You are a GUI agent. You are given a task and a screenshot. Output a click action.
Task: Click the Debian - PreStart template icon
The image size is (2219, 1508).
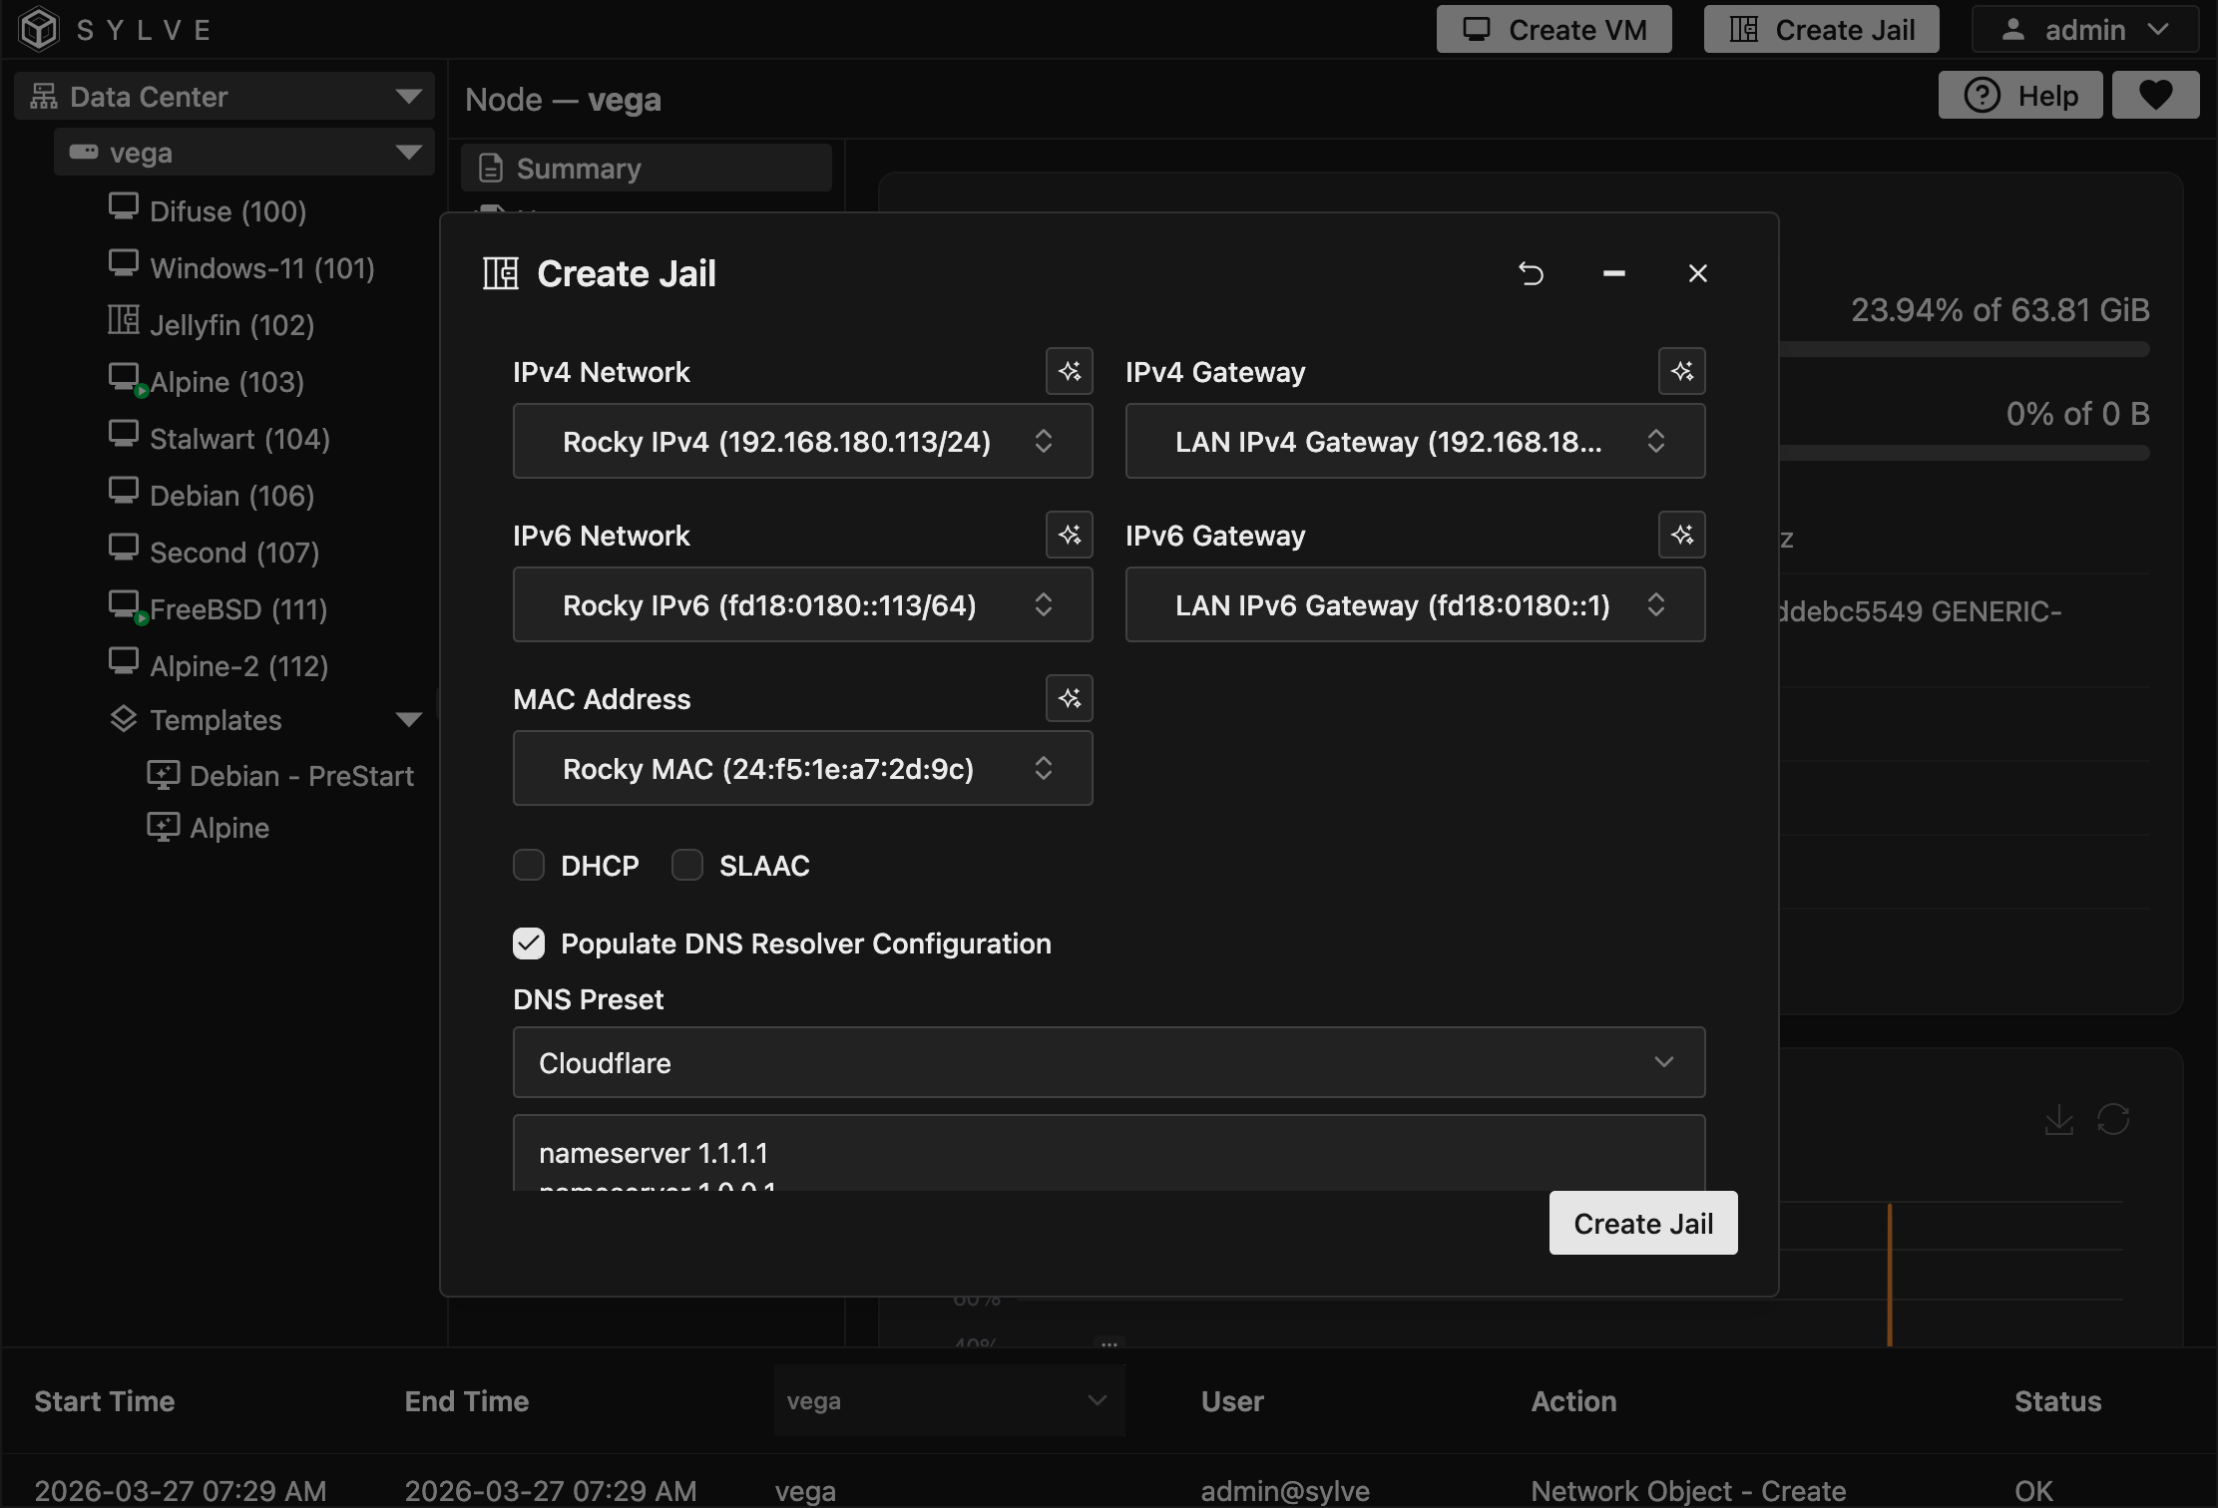(x=164, y=775)
